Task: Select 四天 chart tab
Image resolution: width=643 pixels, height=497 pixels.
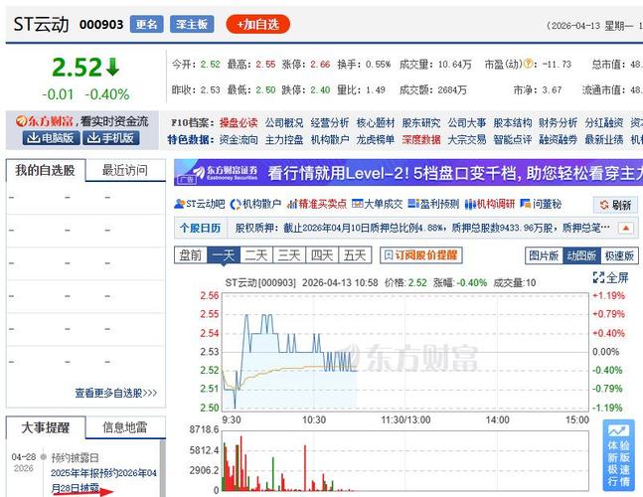Action: 322,255
